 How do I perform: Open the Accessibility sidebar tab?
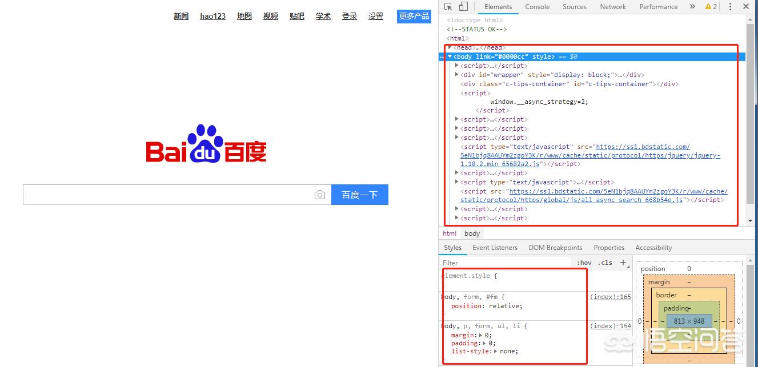point(653,248)
